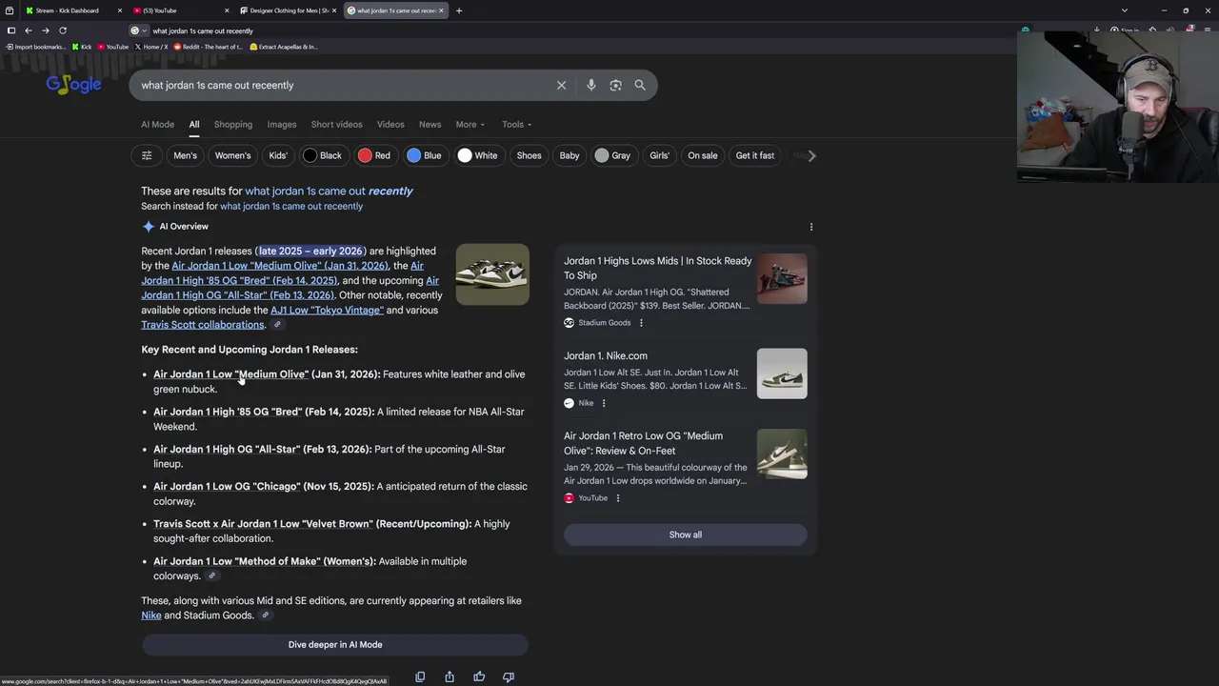1219x686 pixels.
Task: Open AJ1 Low "Tokyo Vintage" link
Action: pyautogui.click(x=327, y=310)
